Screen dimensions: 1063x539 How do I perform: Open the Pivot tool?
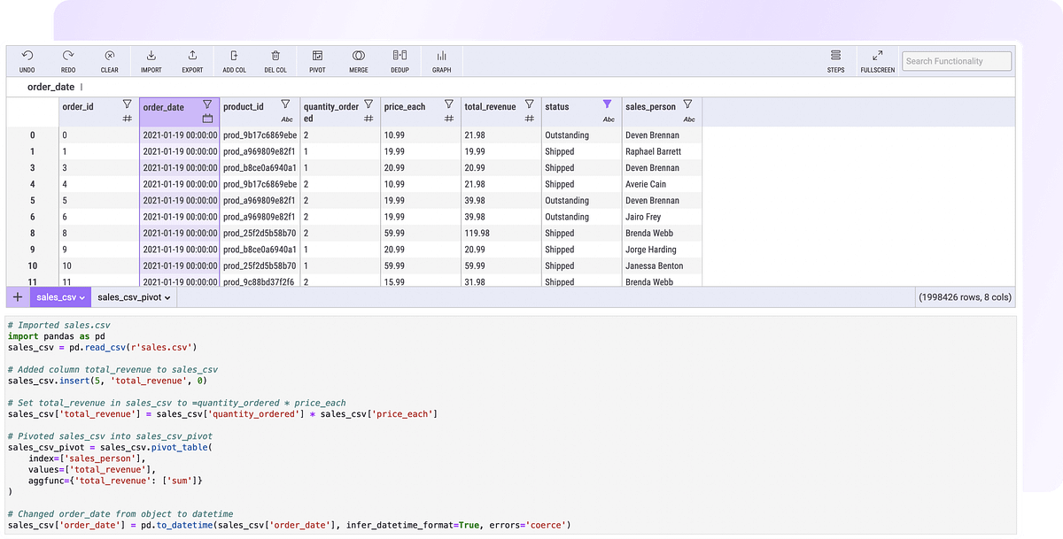point(316,58)
